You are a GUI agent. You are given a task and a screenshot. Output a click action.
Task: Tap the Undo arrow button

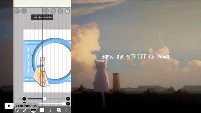17,11
